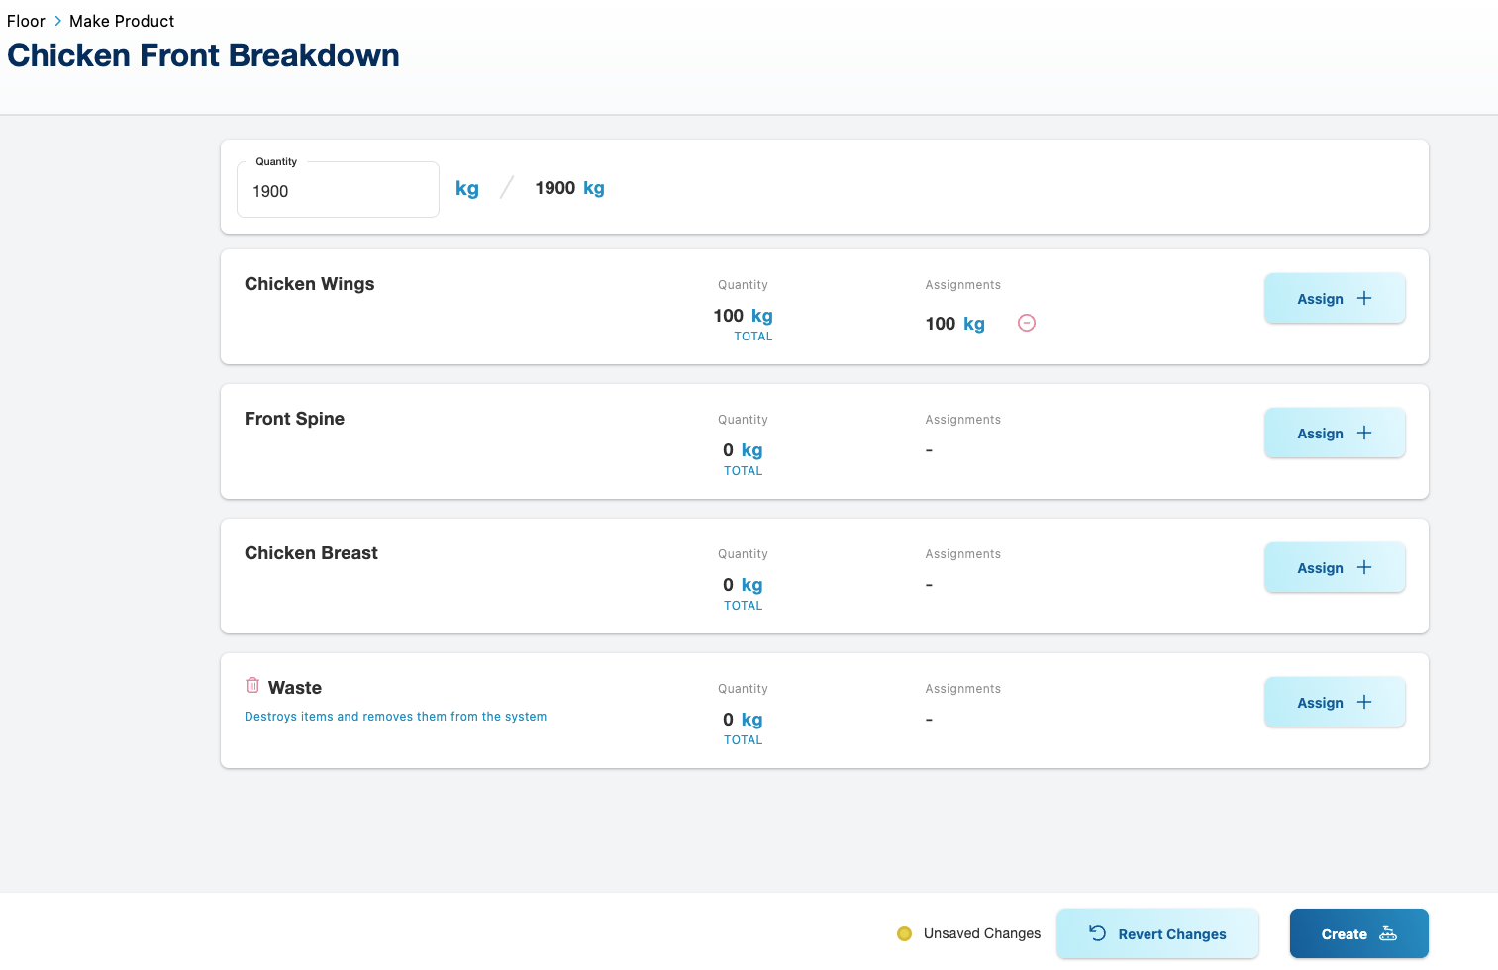The height and width of the screenshot is (970, 1498).
Task: Click the Waste trash can icon
Action: [x=252, y=685]
